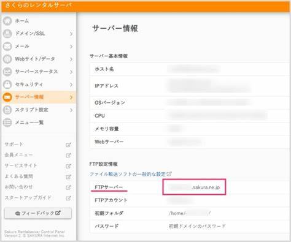Click the サーバー基本情報 section heading
This screenshot has width=291, height=242.
[109, 56]
